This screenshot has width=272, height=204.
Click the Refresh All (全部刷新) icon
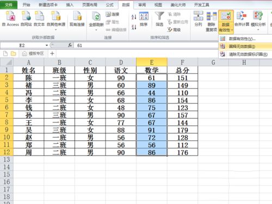(96, 17)
